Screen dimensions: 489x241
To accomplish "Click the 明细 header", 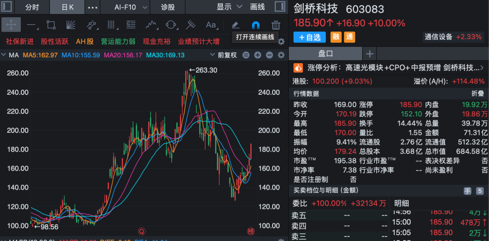I will click(x=401, y=204).
